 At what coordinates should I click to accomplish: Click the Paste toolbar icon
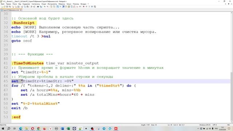28,7
